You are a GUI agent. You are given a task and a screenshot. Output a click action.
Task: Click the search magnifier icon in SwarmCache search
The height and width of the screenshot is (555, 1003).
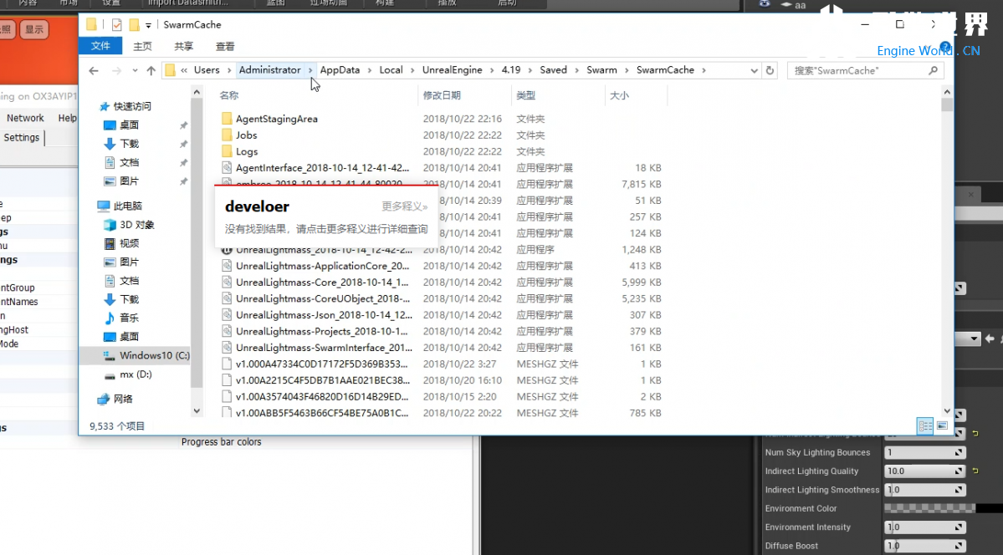(x=934, y=70)
